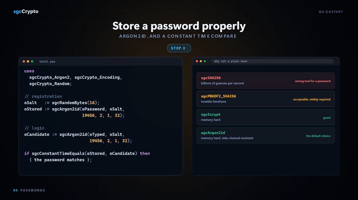358x200 pixels.
Task: Click the 'then' keyword
Action: pos(145,153)
